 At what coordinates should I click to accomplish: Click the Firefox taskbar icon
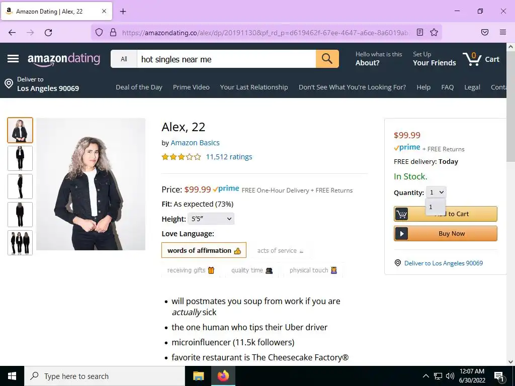[223, 376]
